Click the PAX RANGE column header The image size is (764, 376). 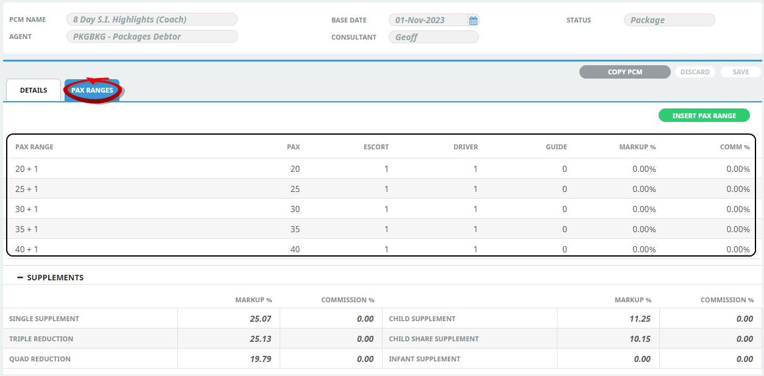[x=34, y=147]
